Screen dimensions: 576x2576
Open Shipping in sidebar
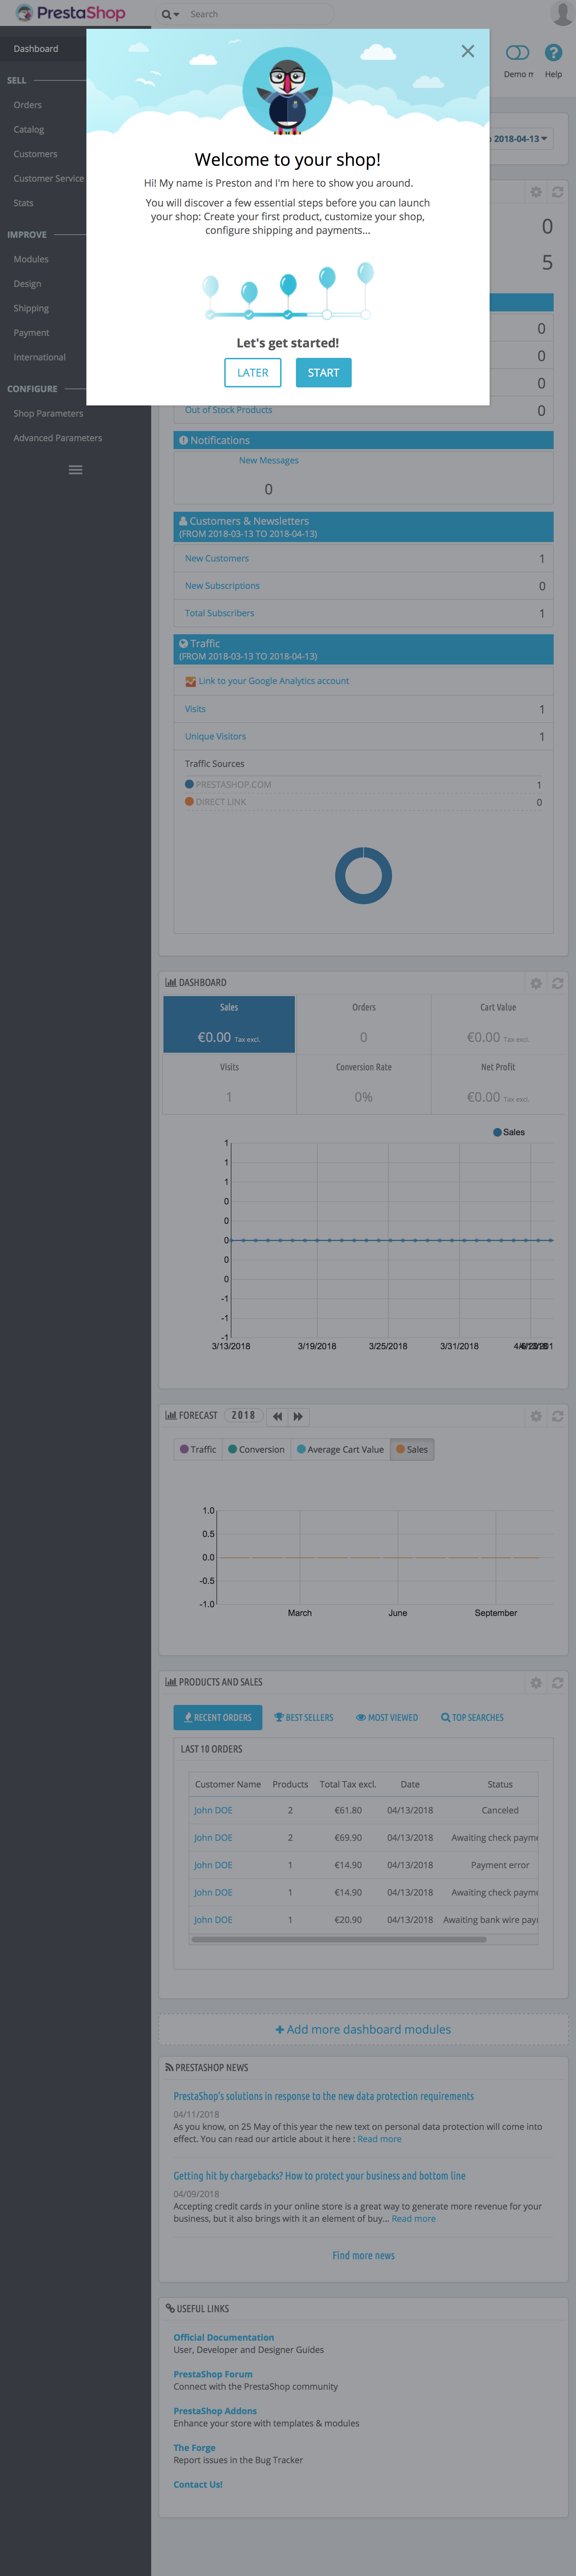(x=31, y=308)
